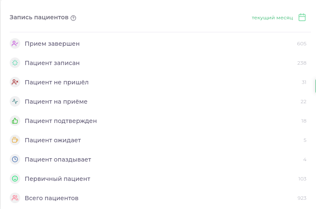
Task: Open the 'текущий месяц' period selector
Action: pos(272,18)
